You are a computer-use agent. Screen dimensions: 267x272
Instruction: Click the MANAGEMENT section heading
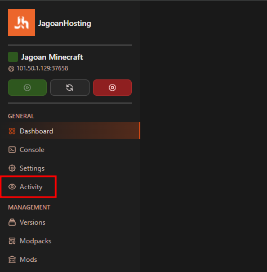point(29,207)
